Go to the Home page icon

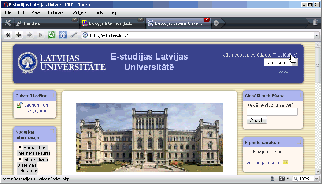pos(63,35)
